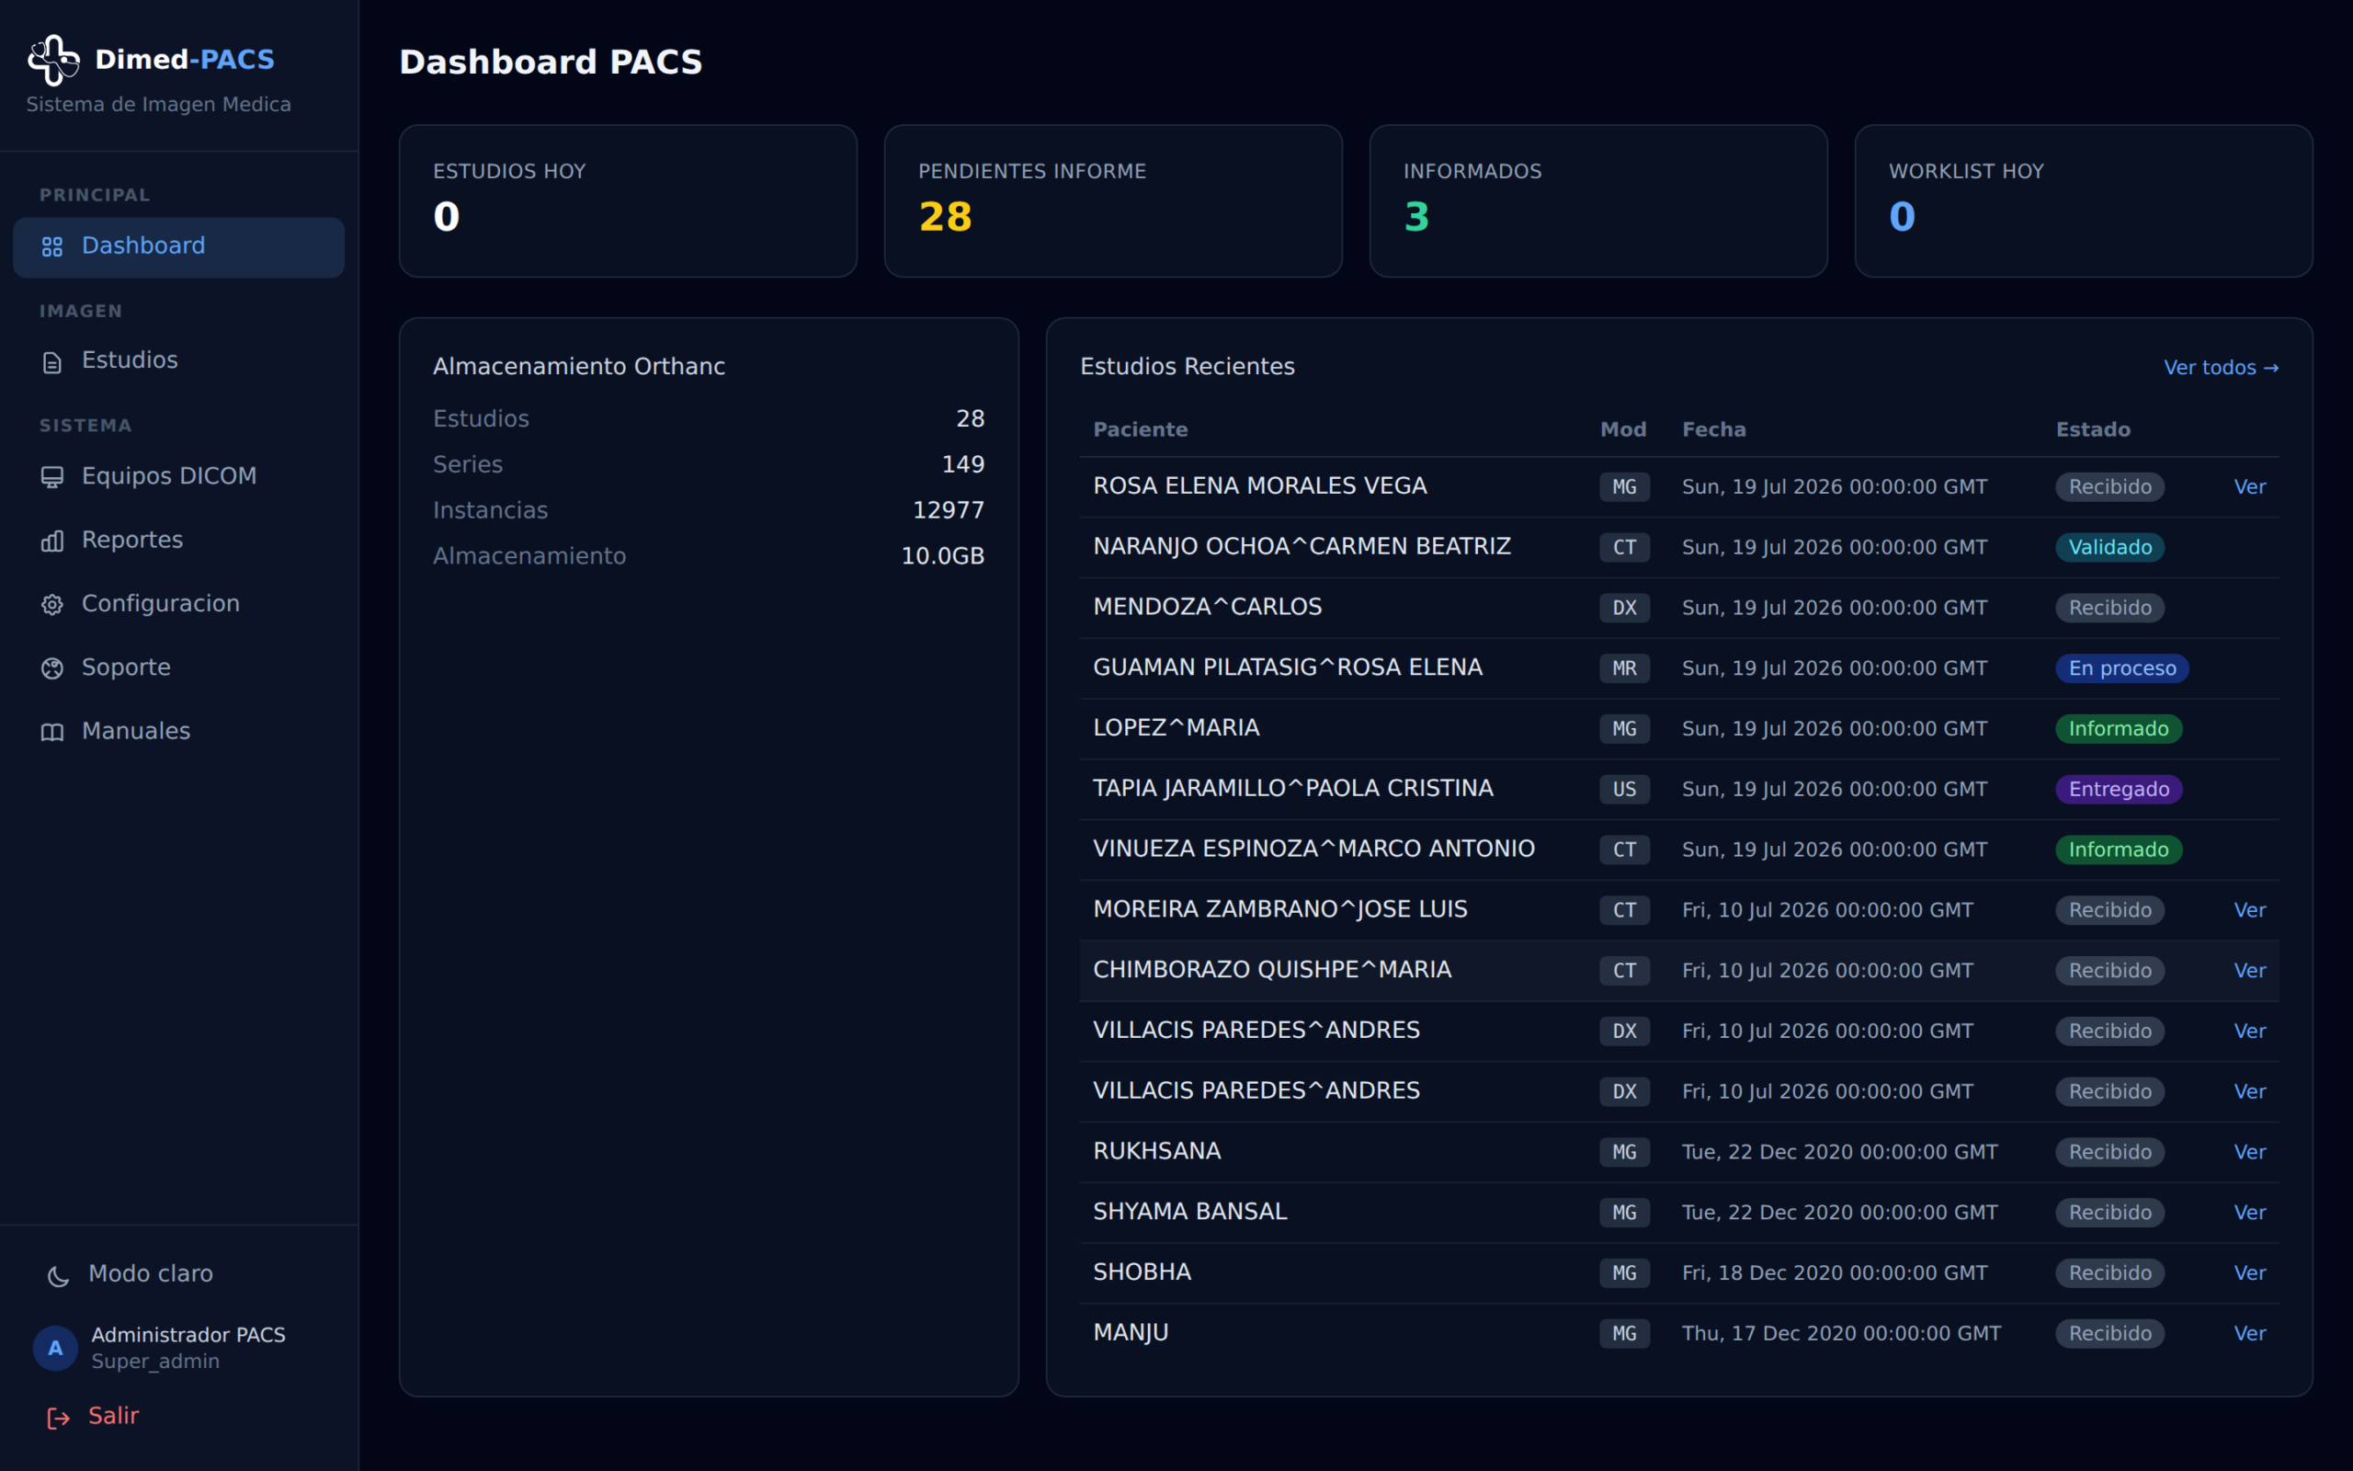Click the Reportes bar chart icon
Image resolution: width=2353 pixels, height=1471 pixels.
coord(52,541)
